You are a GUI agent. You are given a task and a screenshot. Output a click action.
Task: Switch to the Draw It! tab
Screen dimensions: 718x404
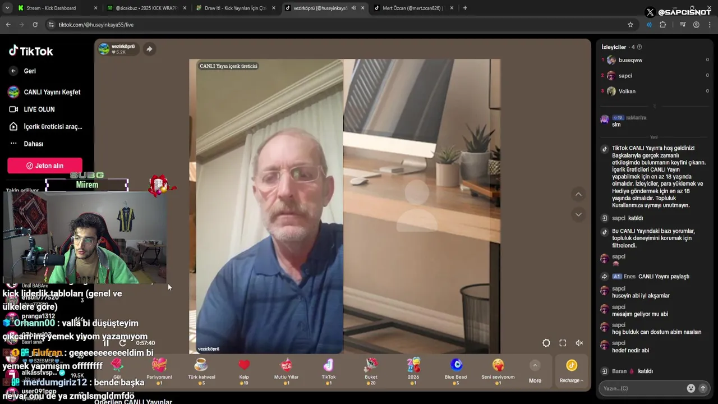tap(236, 8)
